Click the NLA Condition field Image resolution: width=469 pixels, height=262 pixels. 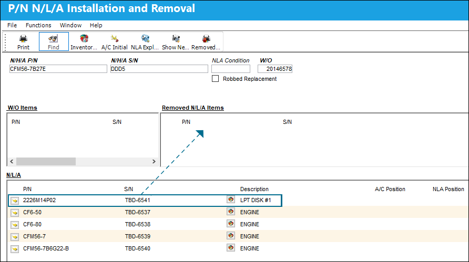tap(231, 69)
